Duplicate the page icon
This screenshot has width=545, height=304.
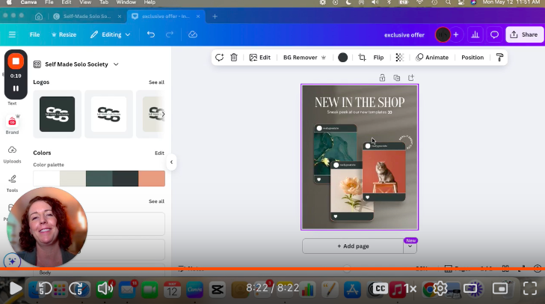tap(396, 78)
